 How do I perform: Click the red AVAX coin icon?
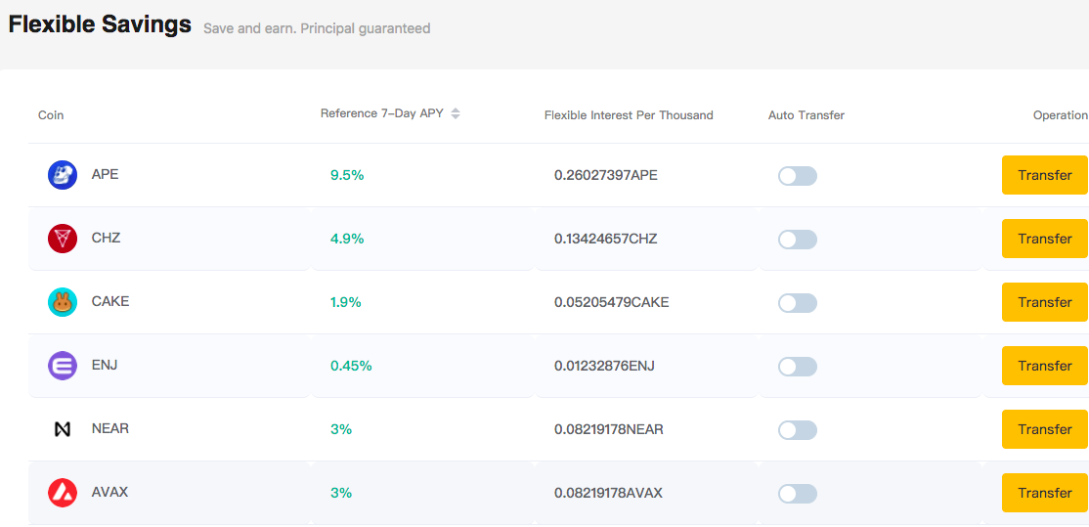63,493
